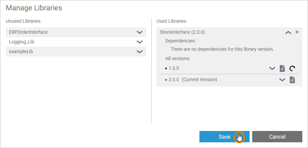Open documentation icon for version 1.0.0
The image size is (308, 148).
point(282,68)
